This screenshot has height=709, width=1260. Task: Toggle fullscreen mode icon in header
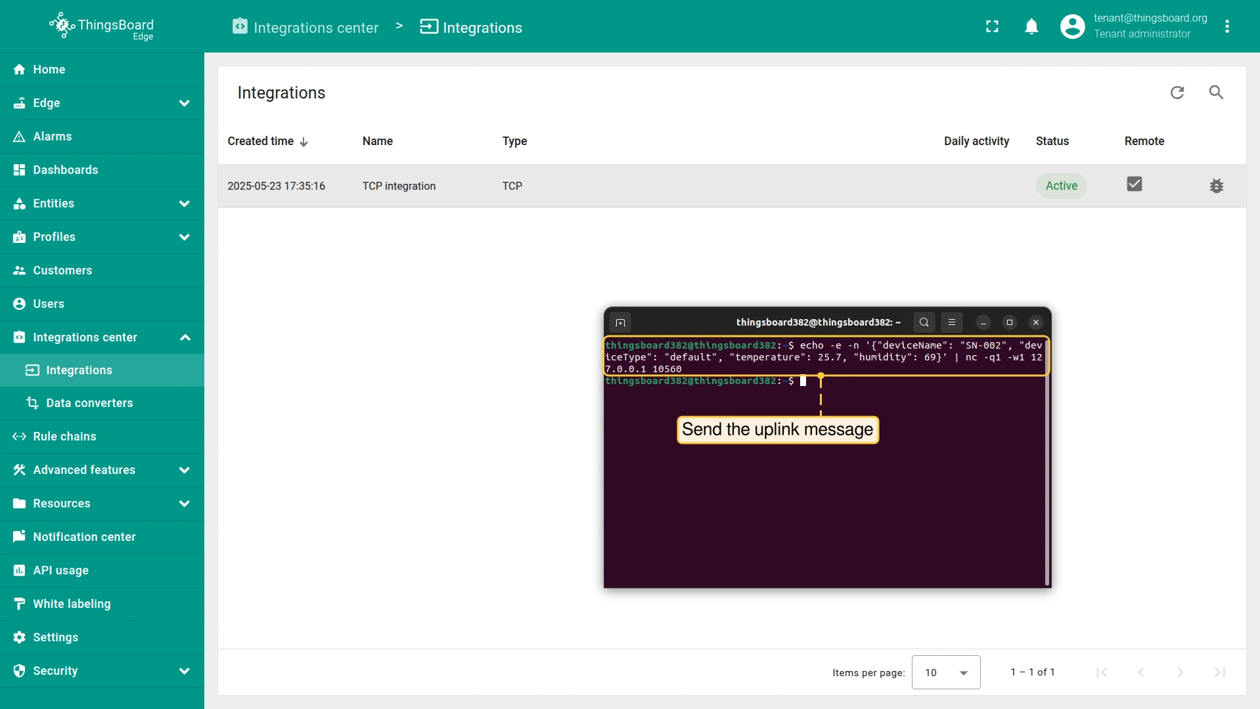992,26
